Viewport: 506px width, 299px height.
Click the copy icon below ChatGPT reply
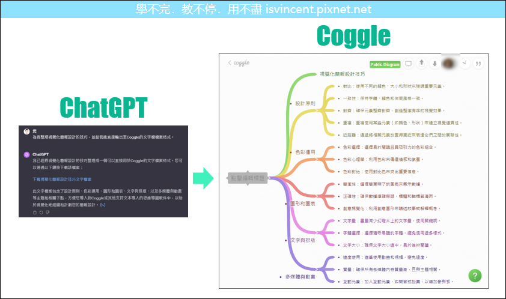pos(35,212)
